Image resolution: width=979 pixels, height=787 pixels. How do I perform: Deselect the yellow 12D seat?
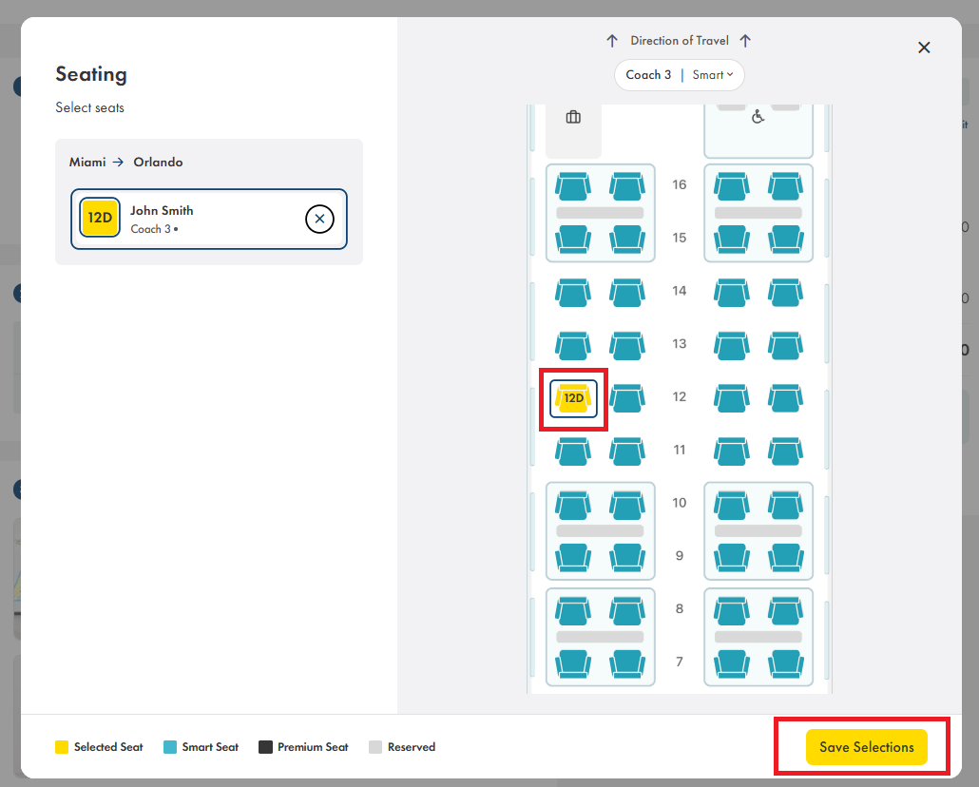573,398
